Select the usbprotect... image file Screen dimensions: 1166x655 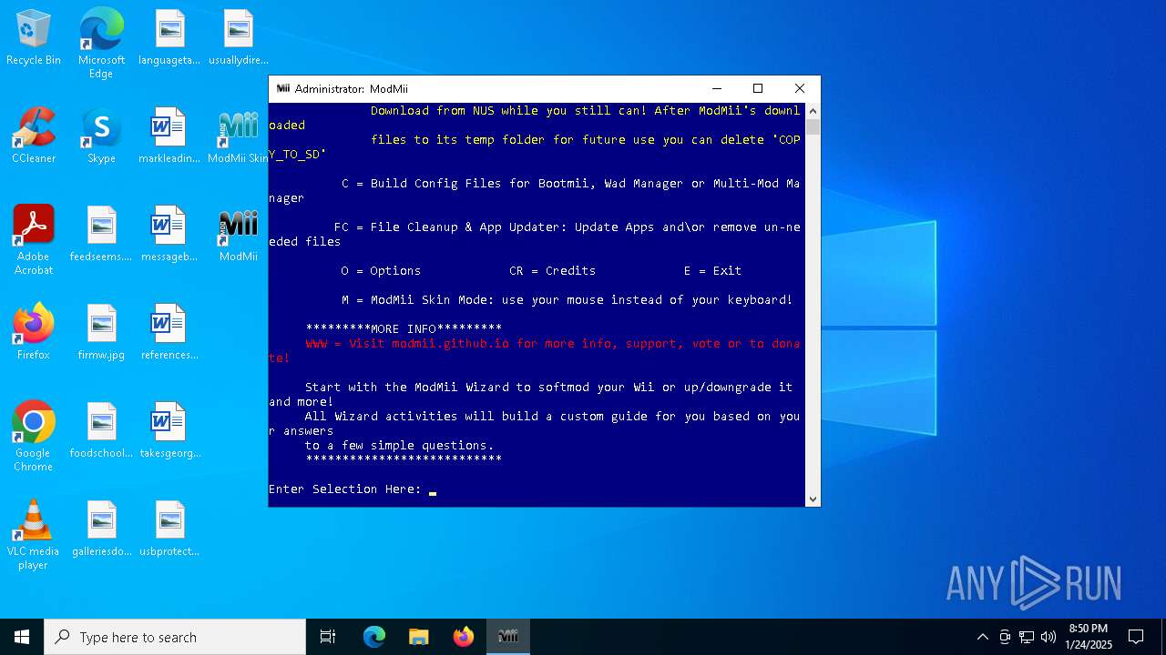(x=169, y=529)
